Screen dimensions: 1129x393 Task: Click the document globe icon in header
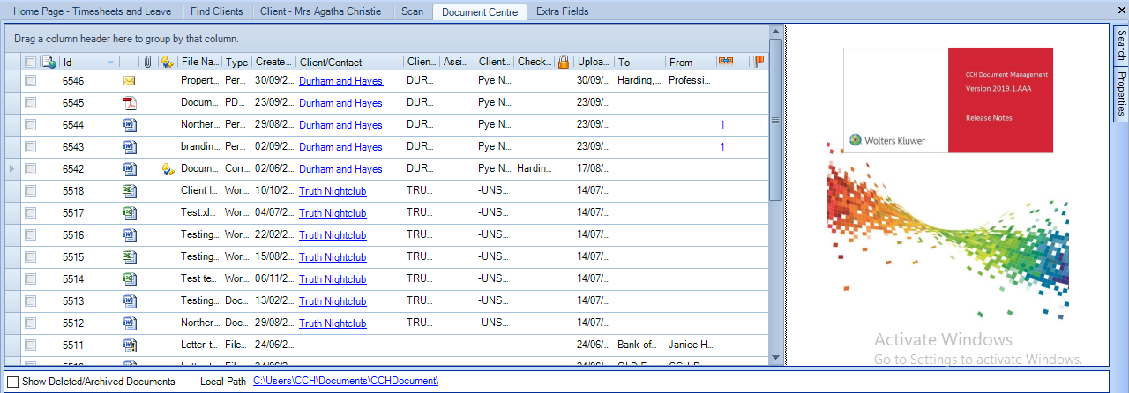tap(49, 62)
